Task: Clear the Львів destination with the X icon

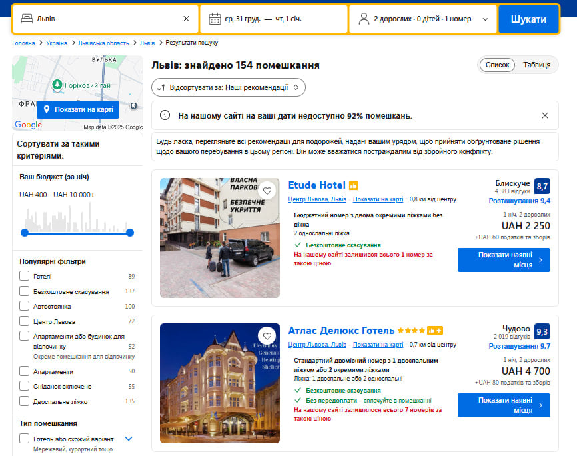Action: 186,19
